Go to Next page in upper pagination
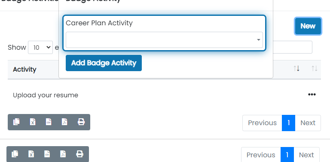Screen dimensions: 330x162 pyautogui.click(x=308, y=123)
